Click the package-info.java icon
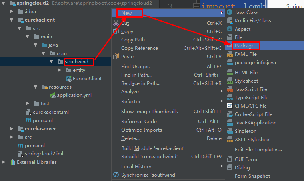This screenshot has height=181, width=304. click(x=230, y=63)
